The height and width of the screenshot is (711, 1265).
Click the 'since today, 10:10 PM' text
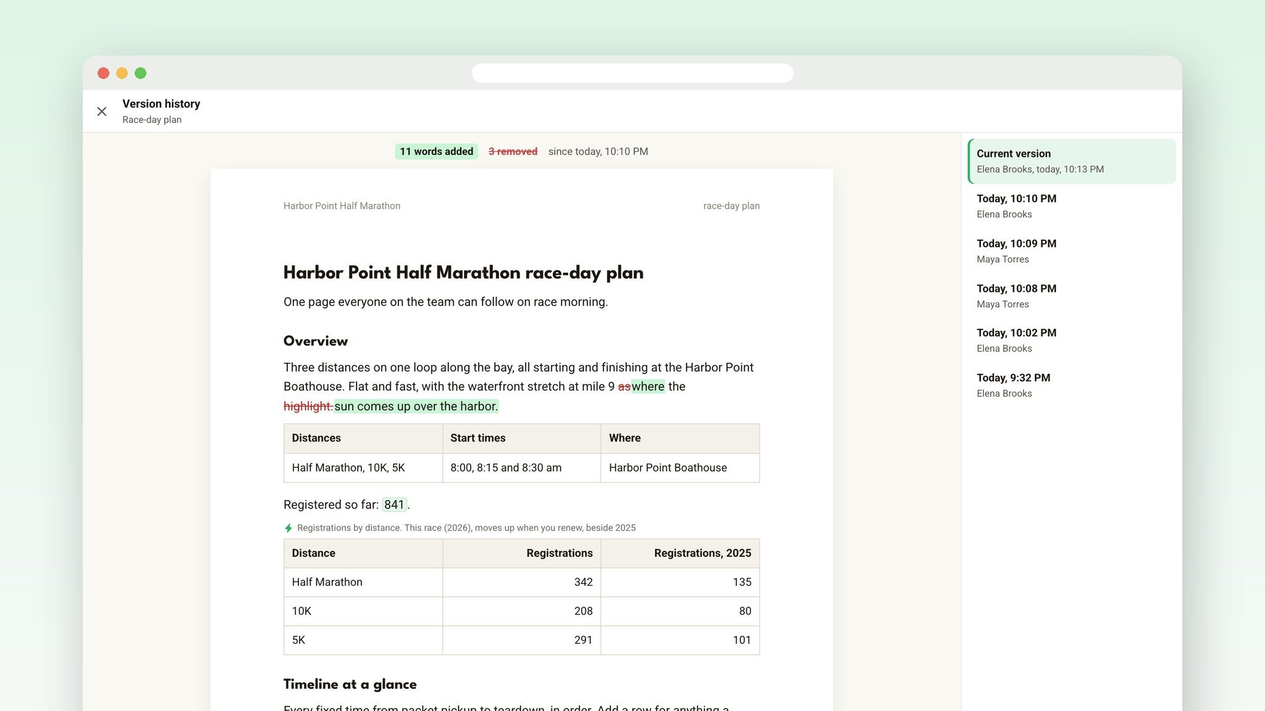[598, 151]
